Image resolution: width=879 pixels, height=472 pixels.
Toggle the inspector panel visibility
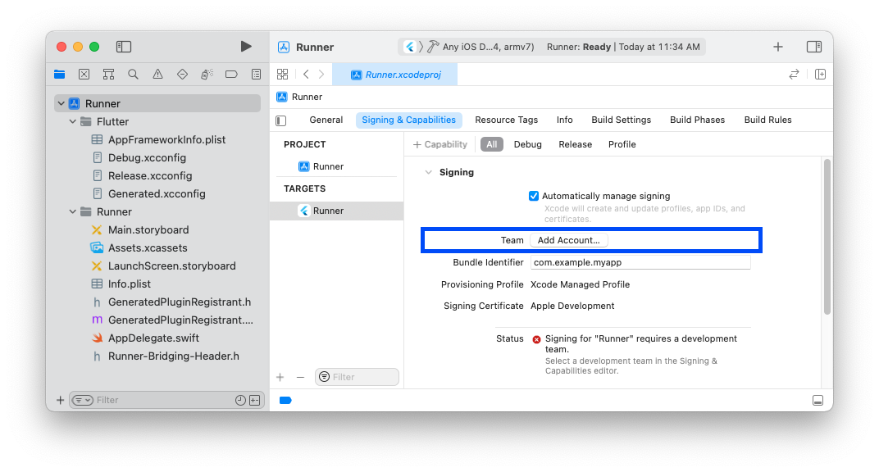click(x=814, y=47)
